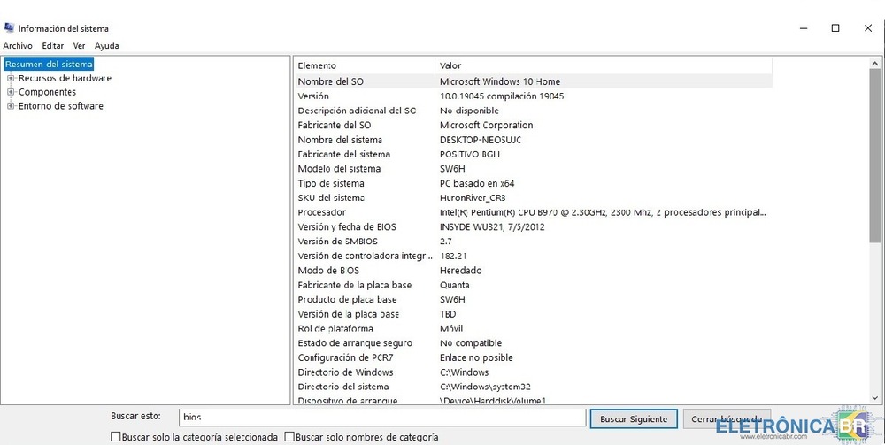Click the System Information app icon in title bar

(x=9, y=27)
